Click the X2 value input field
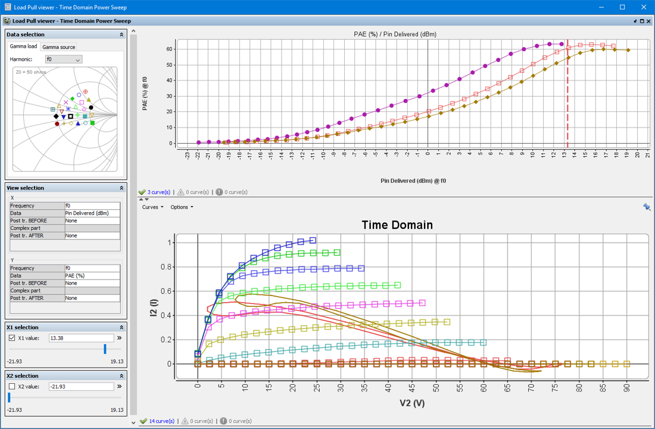 coord(82,386)
